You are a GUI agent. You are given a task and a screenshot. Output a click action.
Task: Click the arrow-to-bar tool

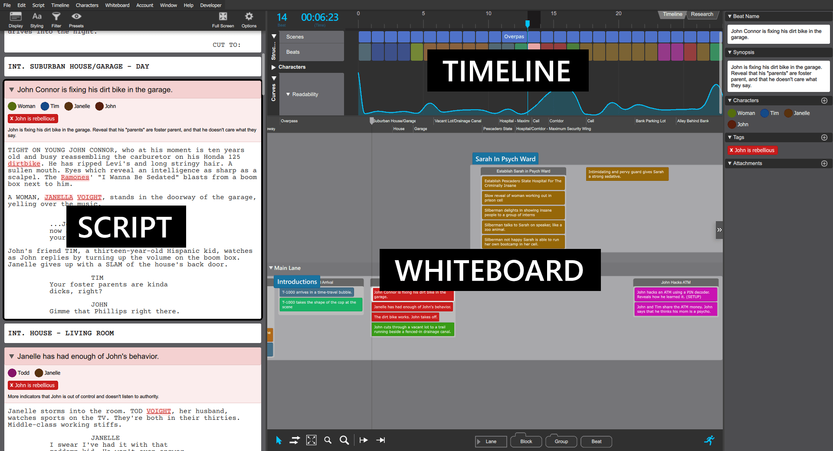click(x=380, y=441)
